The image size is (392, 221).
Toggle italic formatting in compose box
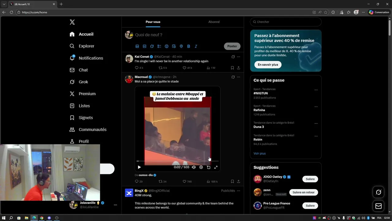196,46
